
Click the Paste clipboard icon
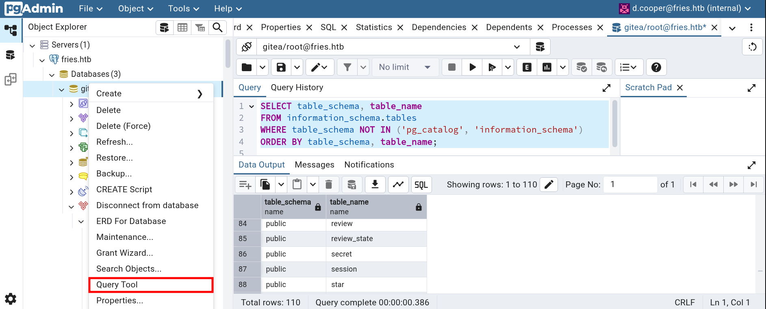click(297, 185)
